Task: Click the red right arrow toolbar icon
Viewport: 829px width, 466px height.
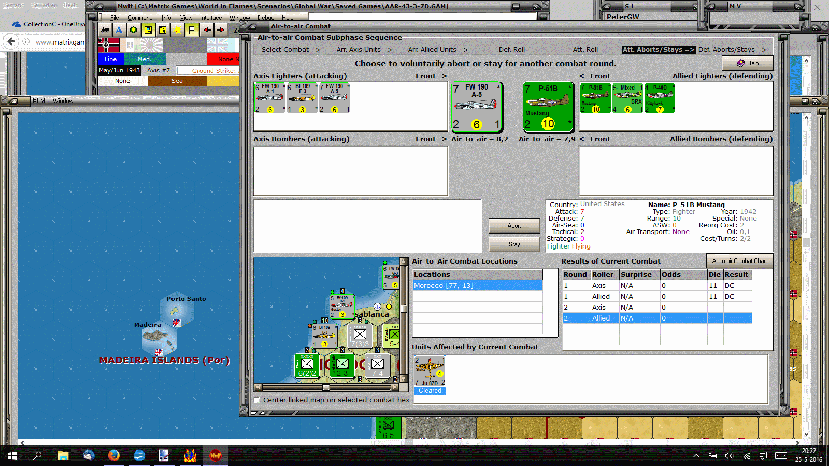Action: (221, 30)
